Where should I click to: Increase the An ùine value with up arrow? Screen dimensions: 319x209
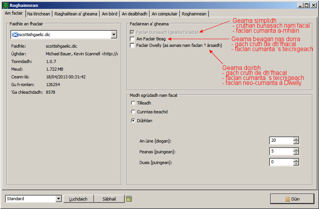pyautogui.click(x=296, y=139)
